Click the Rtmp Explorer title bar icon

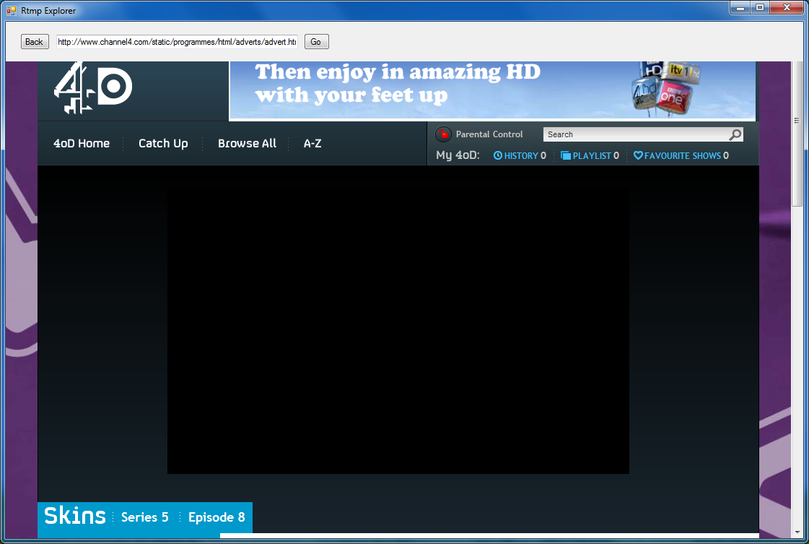tap(12, 10)
